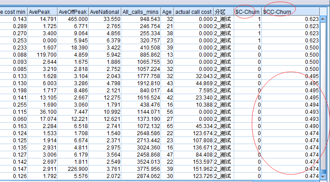Click the scrollbar down arrow
Viewport: 330px width, 182px height.
(x=323, y=177)
